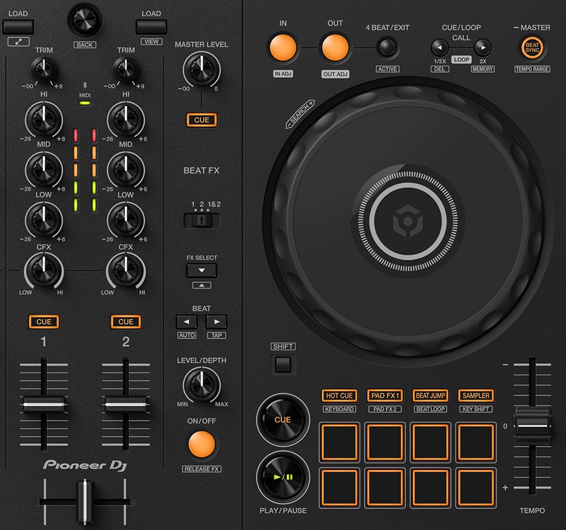The image size is (566, 530).
Task: Click the BEAT left arrow button
Action: (x=187, y=322)
